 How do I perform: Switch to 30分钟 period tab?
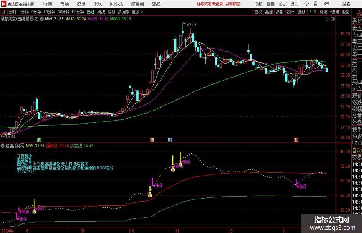tap(64, 12)
